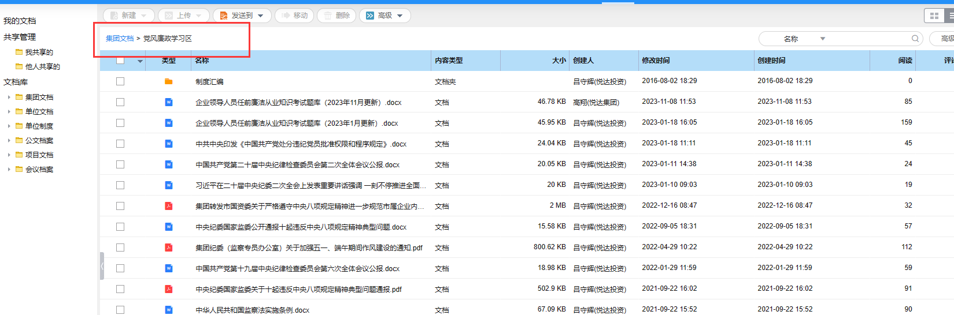Click the 制度汇编 folder icon

[x=169, y=81]
